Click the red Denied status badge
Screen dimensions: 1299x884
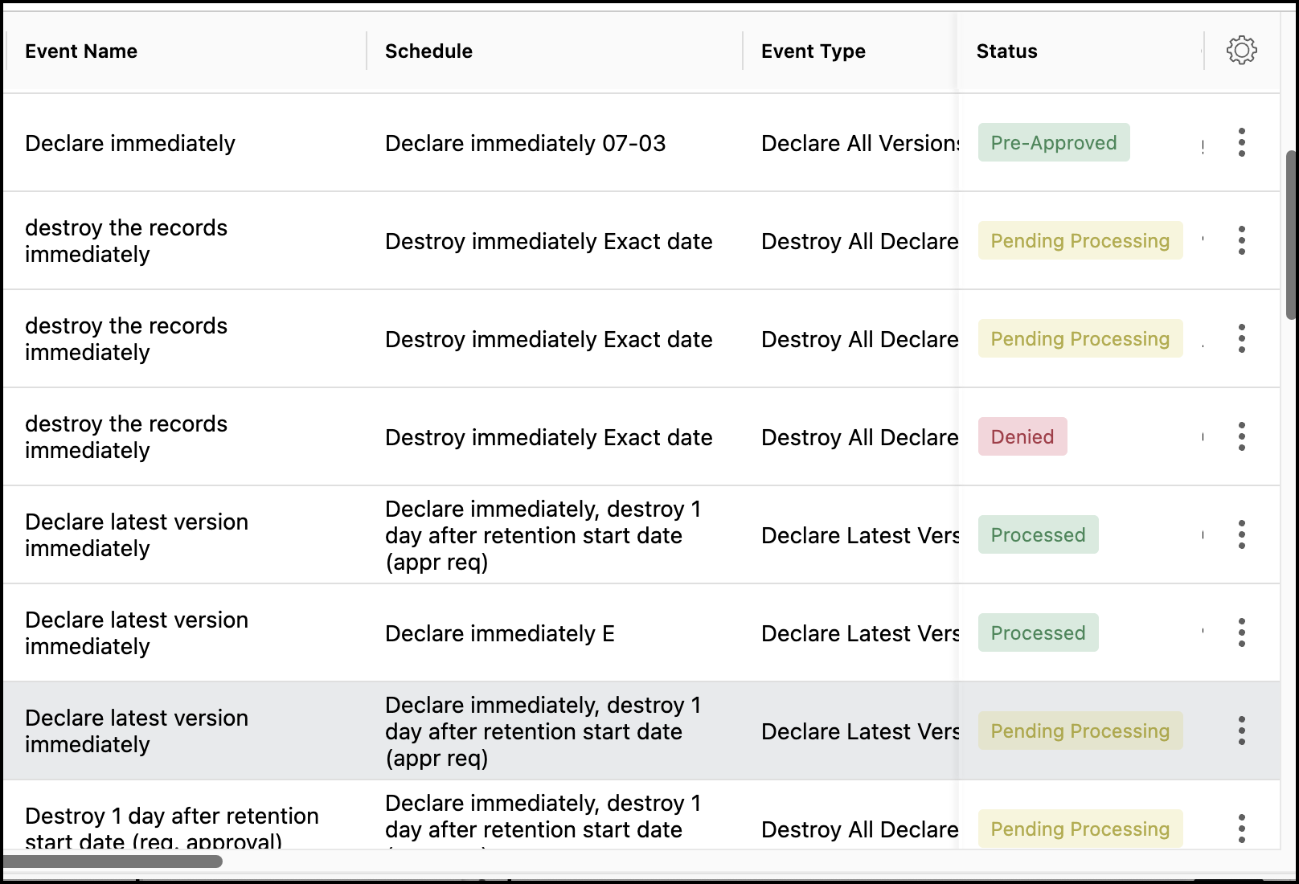1022,437
